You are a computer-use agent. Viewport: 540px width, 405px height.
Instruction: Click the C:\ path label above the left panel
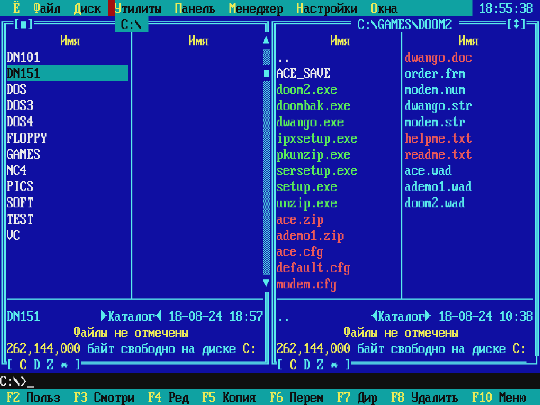point(131,25)
